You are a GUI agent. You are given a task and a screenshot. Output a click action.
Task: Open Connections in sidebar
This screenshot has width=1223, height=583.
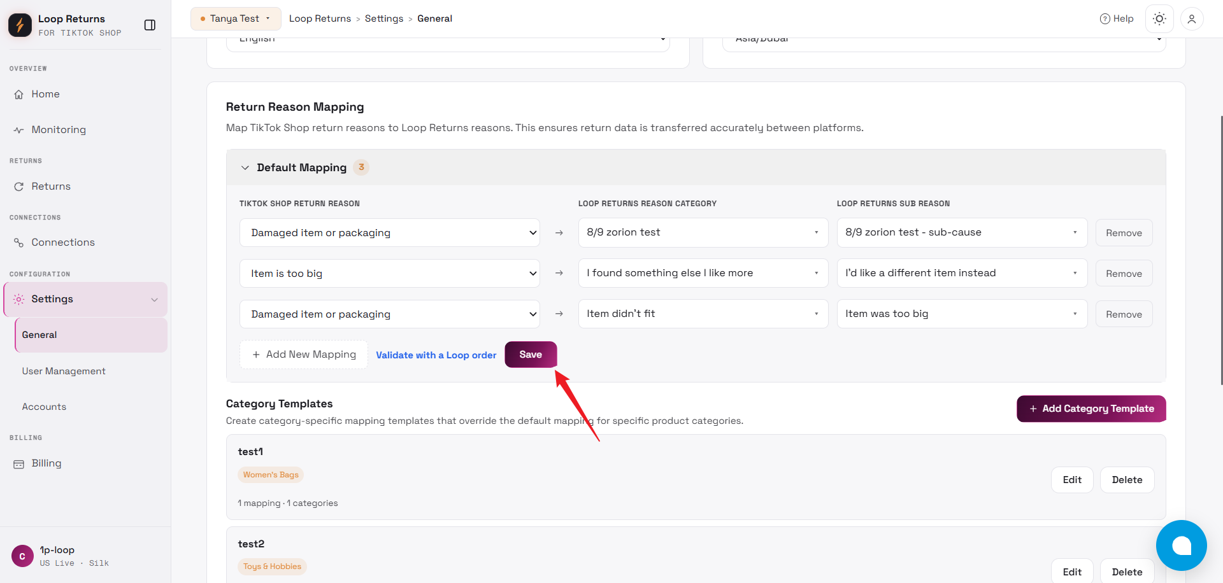point(85,242)
